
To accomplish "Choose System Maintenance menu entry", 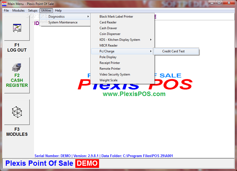I will tap(65, 22).
